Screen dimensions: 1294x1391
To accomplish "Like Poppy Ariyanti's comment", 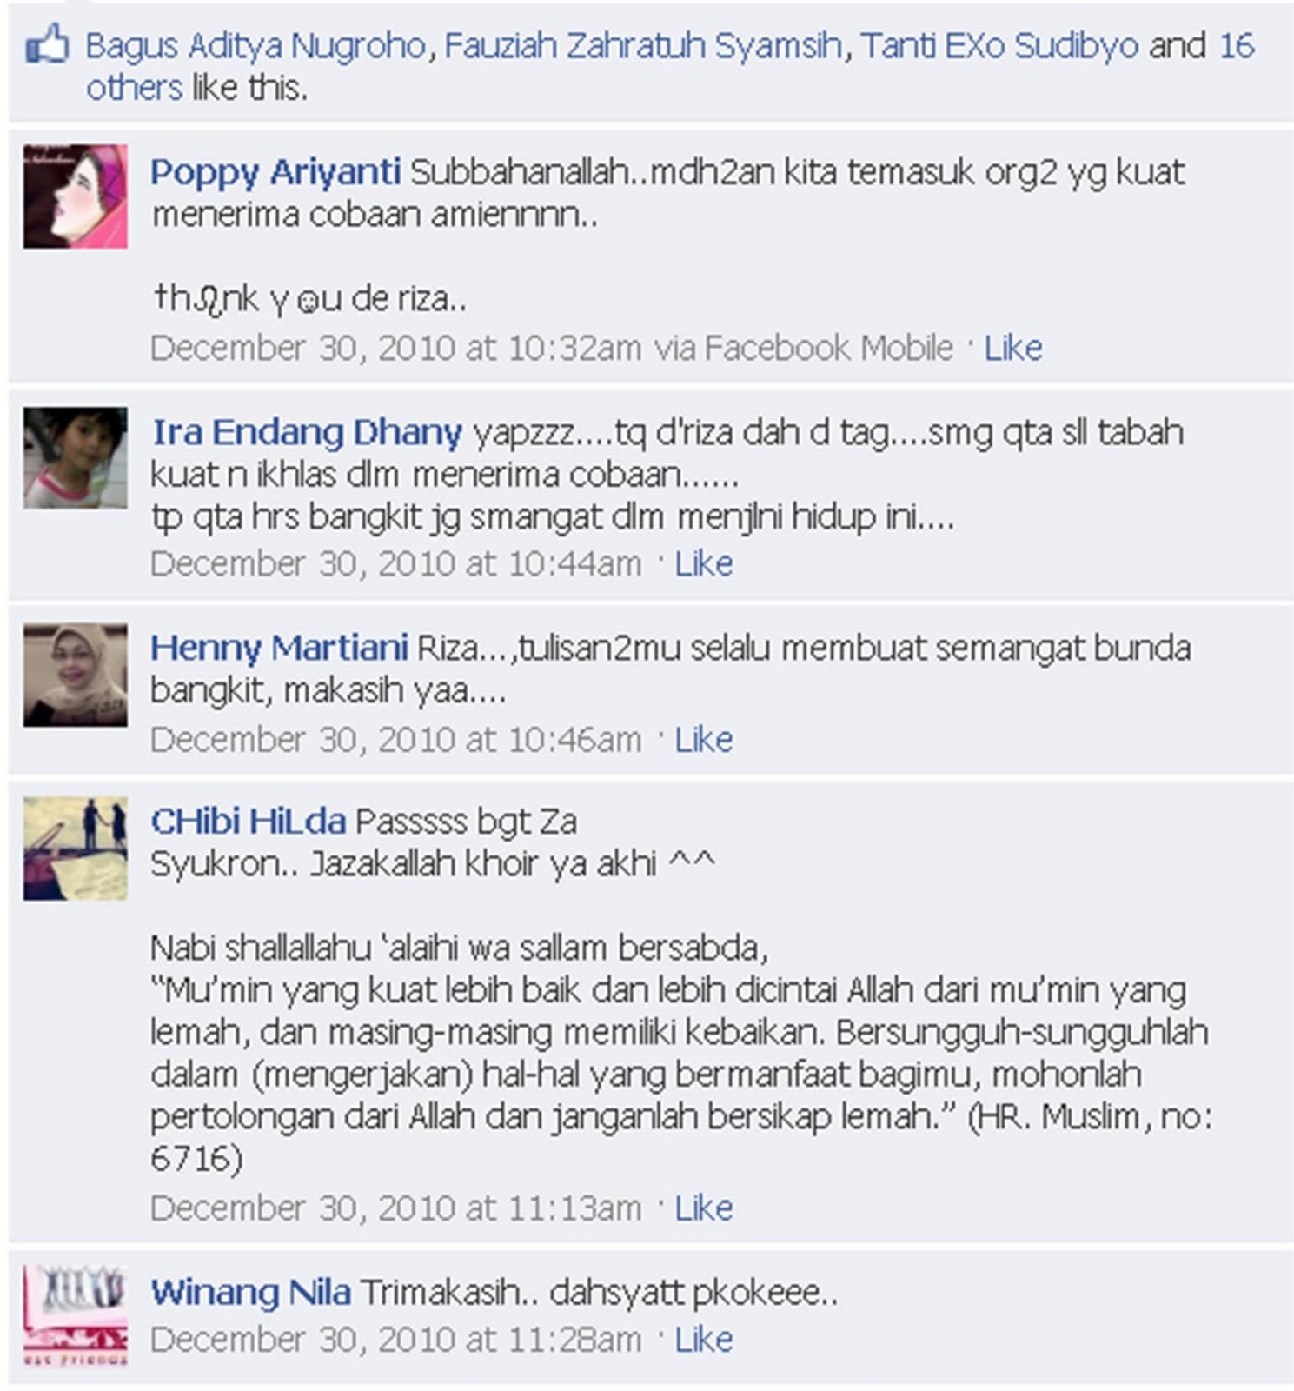I will (x=1012, y=348).
